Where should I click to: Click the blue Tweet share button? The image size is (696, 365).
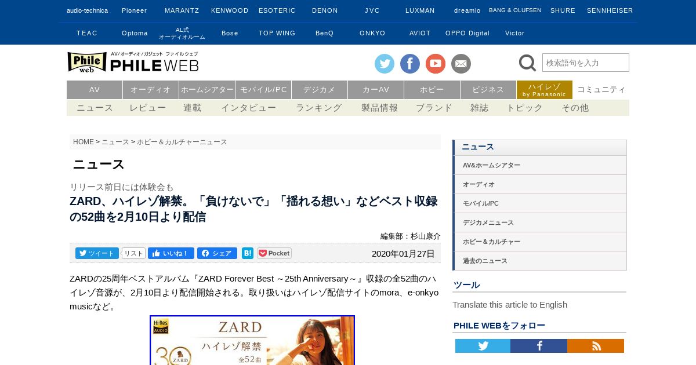[x=97, y=253]
